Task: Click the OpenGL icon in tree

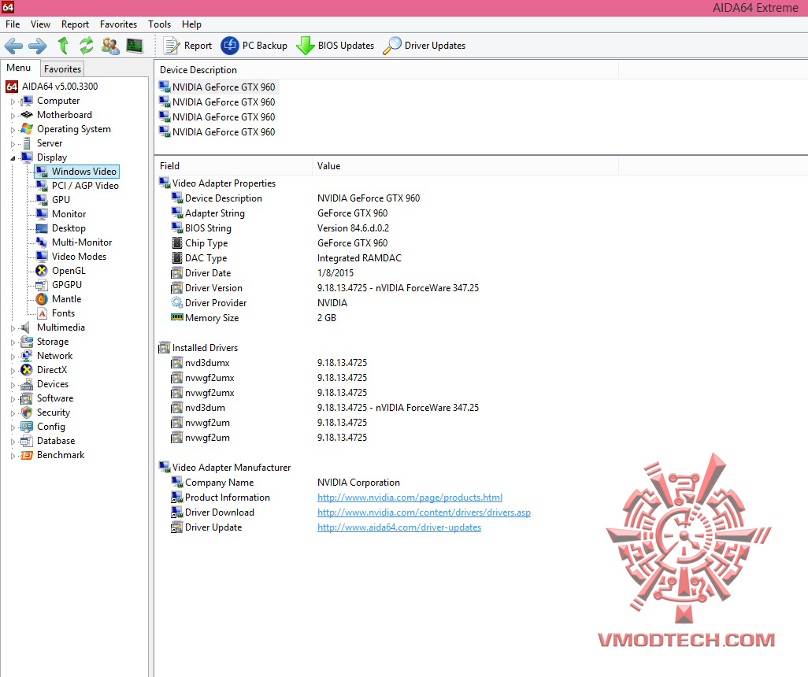Action: [x=42, y=271]
